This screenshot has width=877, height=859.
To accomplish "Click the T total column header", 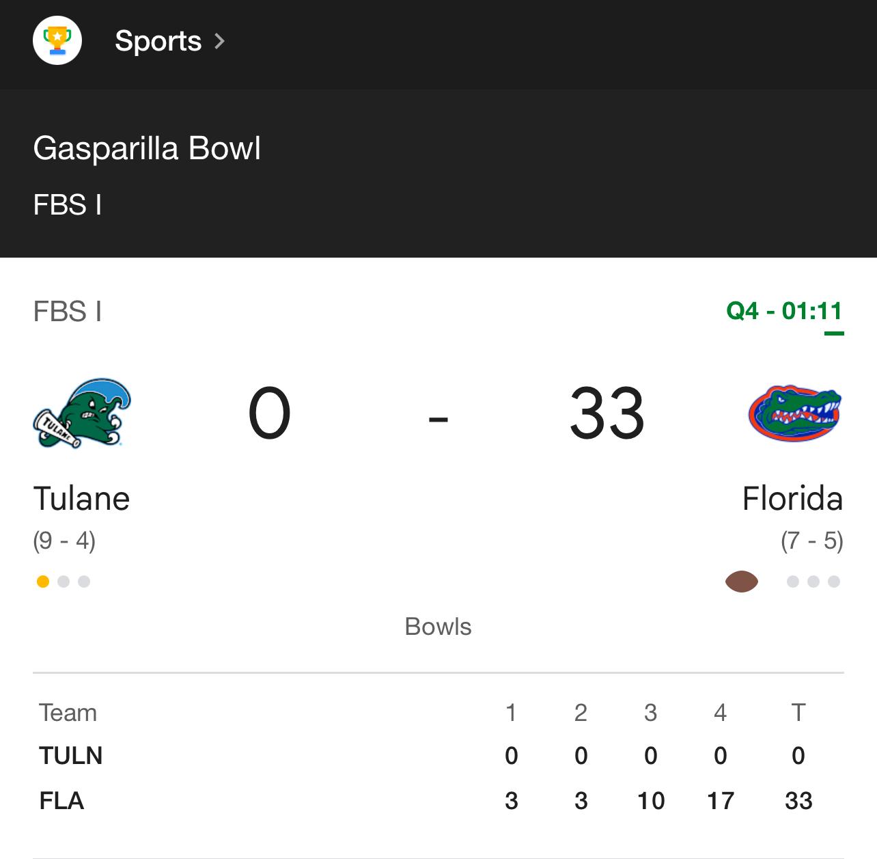I will click(798, 713).
